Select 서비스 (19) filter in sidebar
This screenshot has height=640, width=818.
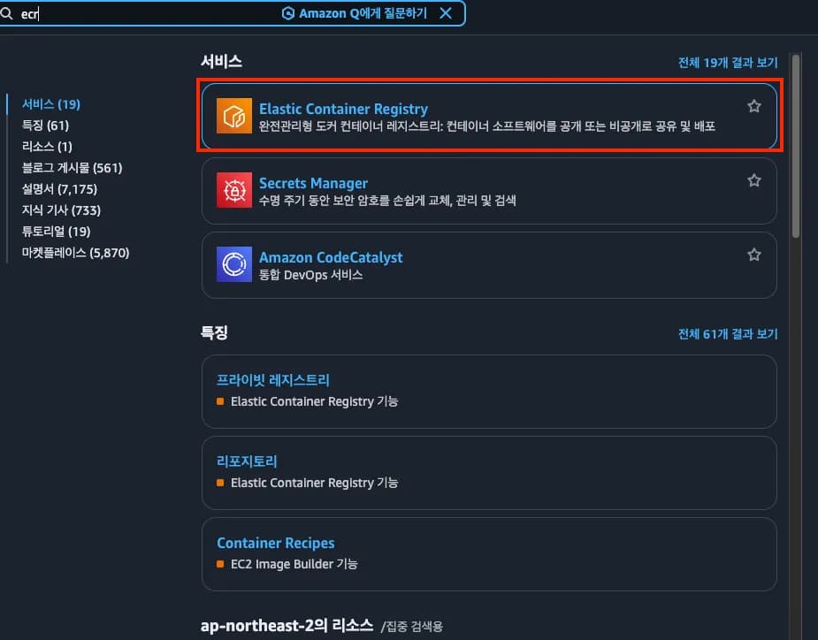pos(51,104)
